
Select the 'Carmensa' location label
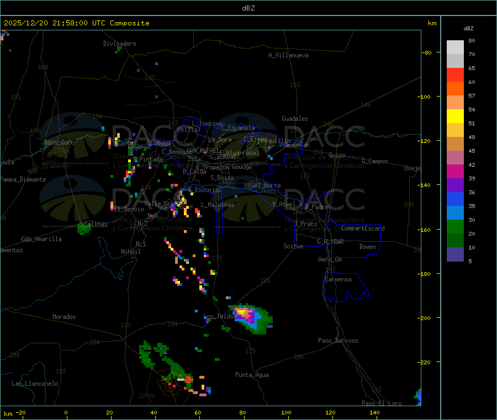(338, 279)
